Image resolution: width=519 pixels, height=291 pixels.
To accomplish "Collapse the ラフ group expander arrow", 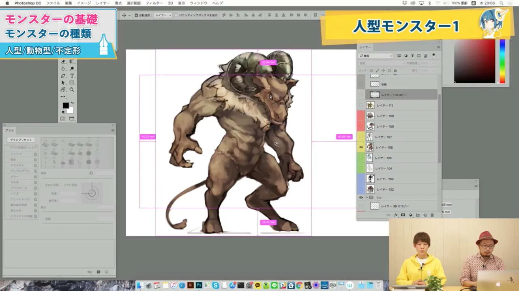I will 367,198.
